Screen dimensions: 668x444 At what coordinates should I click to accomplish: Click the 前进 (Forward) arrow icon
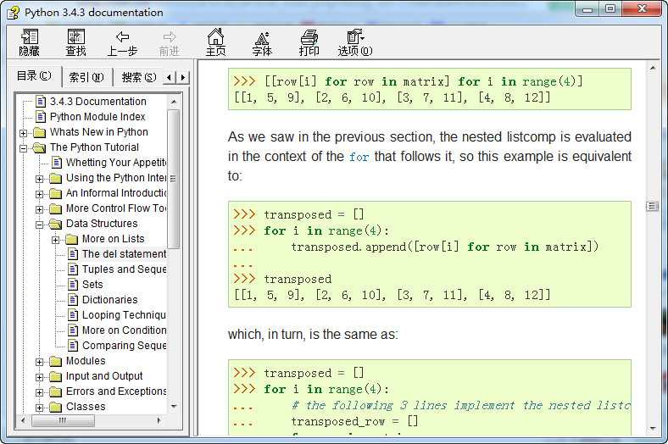(170, 36)
